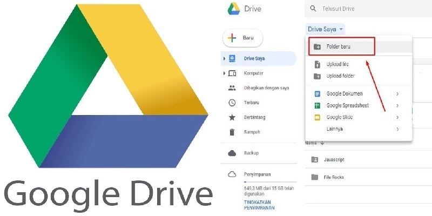Open Drive Saya in the sidebar

pos(259,58)
